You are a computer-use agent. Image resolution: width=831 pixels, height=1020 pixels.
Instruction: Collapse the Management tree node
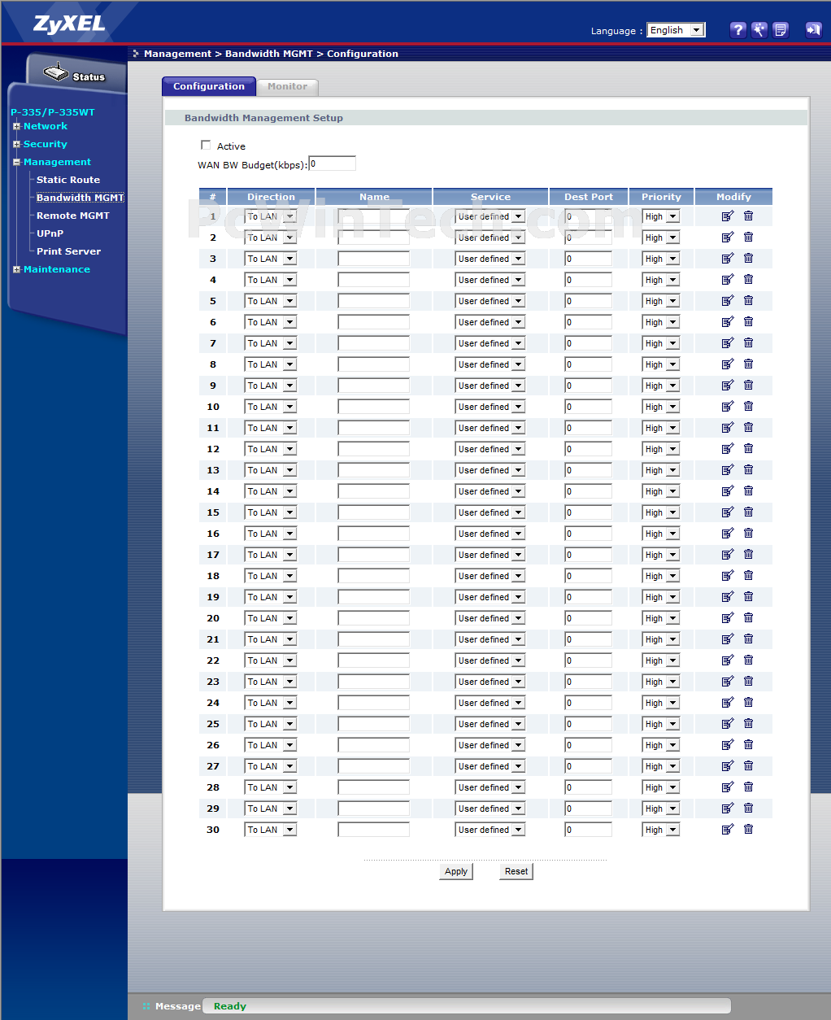point(16,162)
